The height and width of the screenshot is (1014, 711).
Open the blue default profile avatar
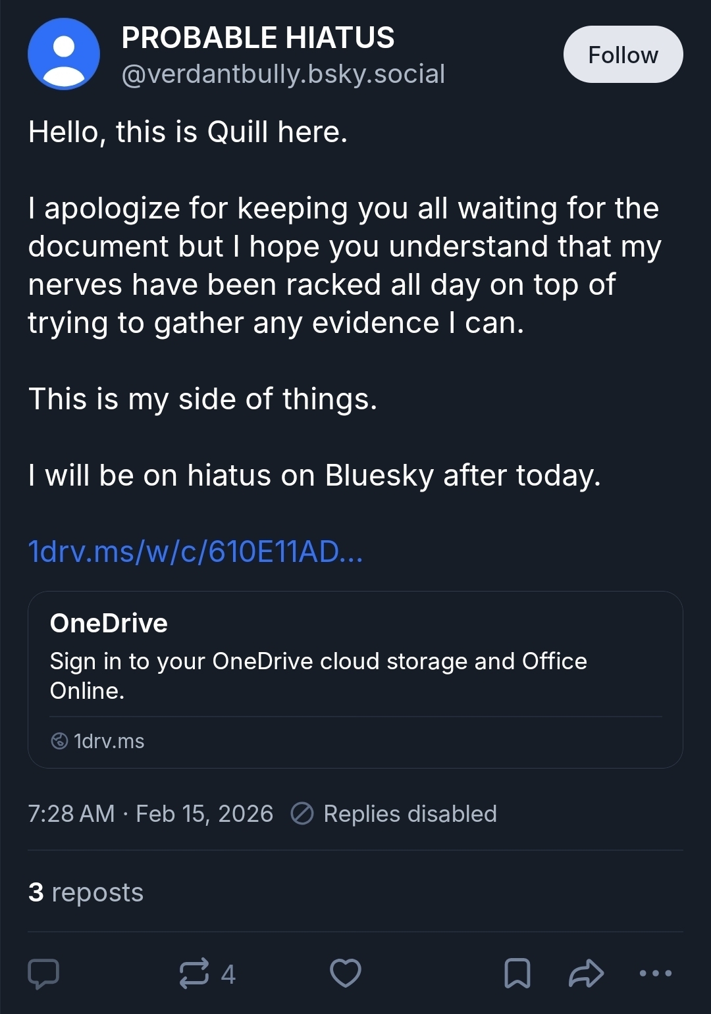[64, 55]
